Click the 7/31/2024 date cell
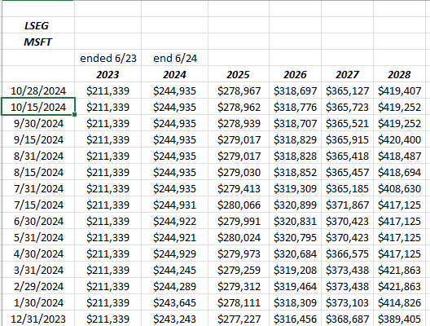The height and width of the screenshot is (326, 430). pos(38,188)
